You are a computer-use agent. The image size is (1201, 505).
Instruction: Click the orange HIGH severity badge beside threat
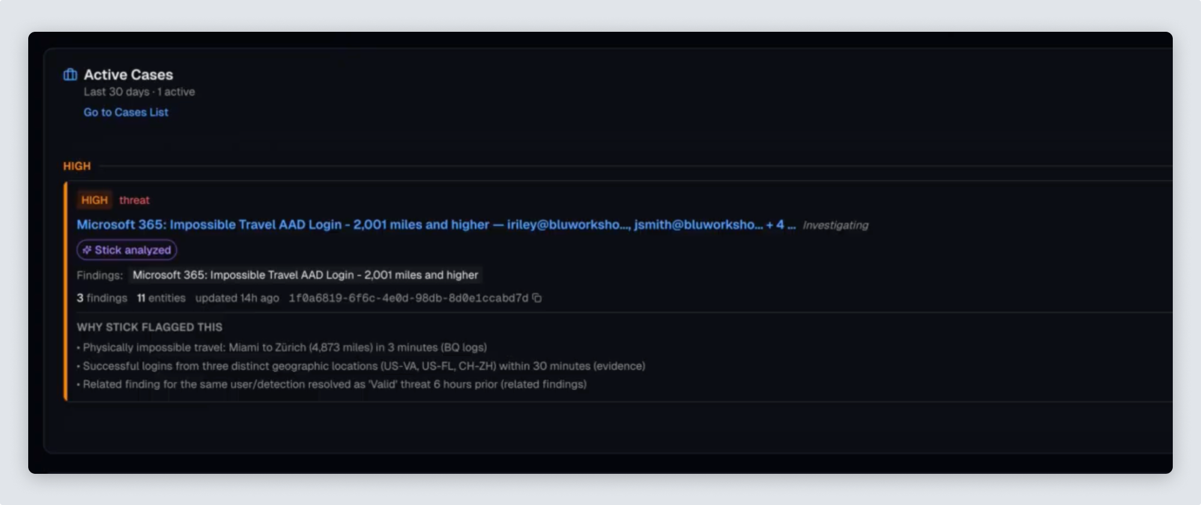94,200
